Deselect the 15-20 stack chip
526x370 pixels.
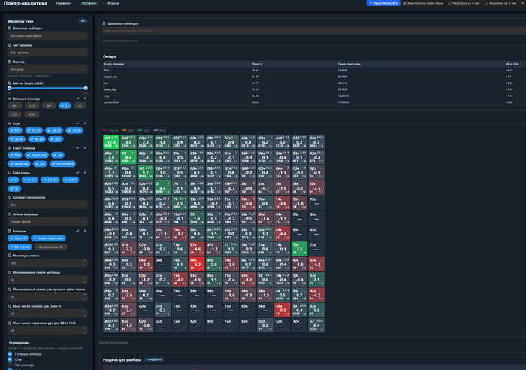point(34,130)
